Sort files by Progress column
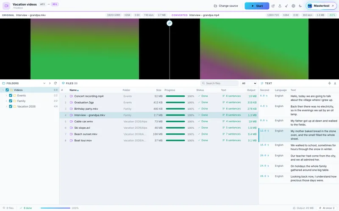The image size is (339, 211). (170, 90)
